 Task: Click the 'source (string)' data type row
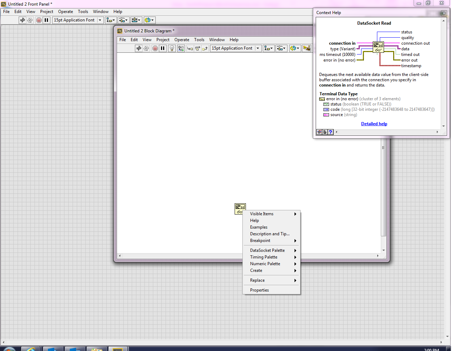340,115
